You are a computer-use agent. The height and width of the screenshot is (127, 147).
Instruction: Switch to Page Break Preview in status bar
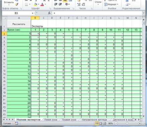tap(104, 123)
